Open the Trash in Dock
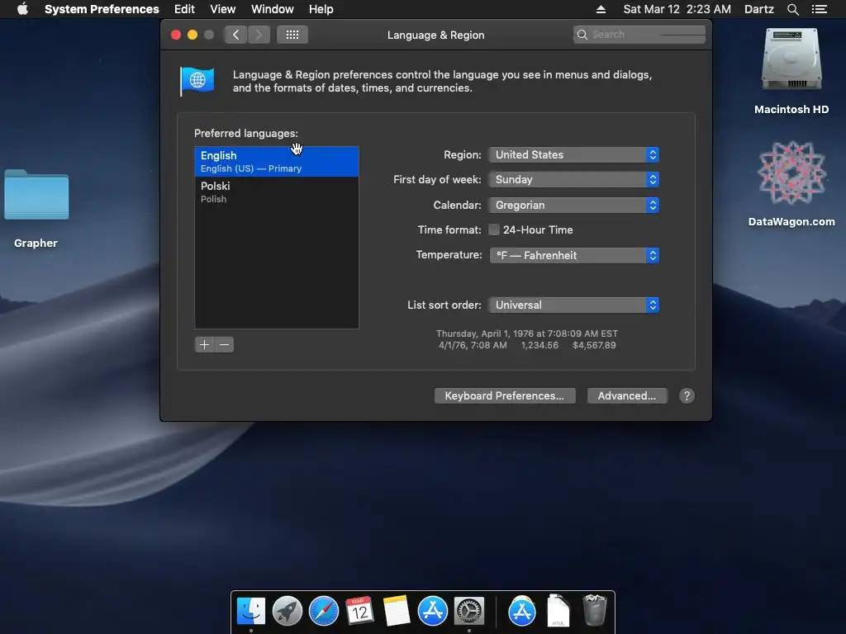The height and width of the screenshot is (634, 846). point(595,610)
